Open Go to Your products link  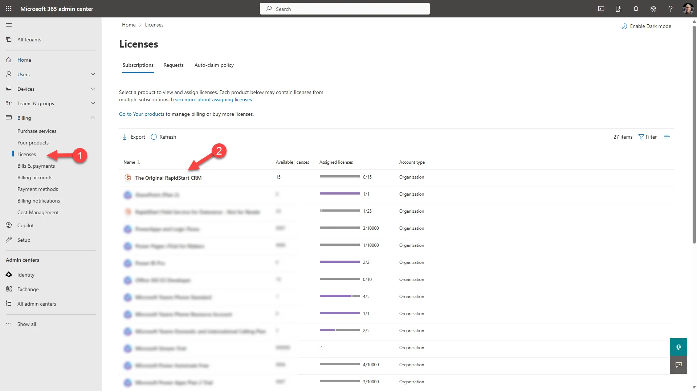(141, 114)
